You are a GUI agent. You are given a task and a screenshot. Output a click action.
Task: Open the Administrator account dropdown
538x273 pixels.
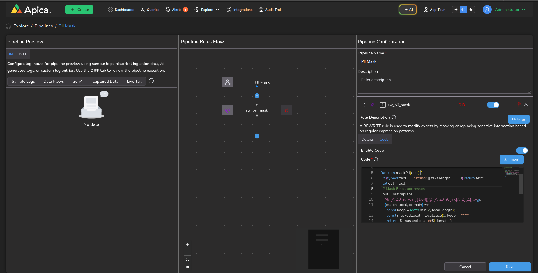point(507,10)
